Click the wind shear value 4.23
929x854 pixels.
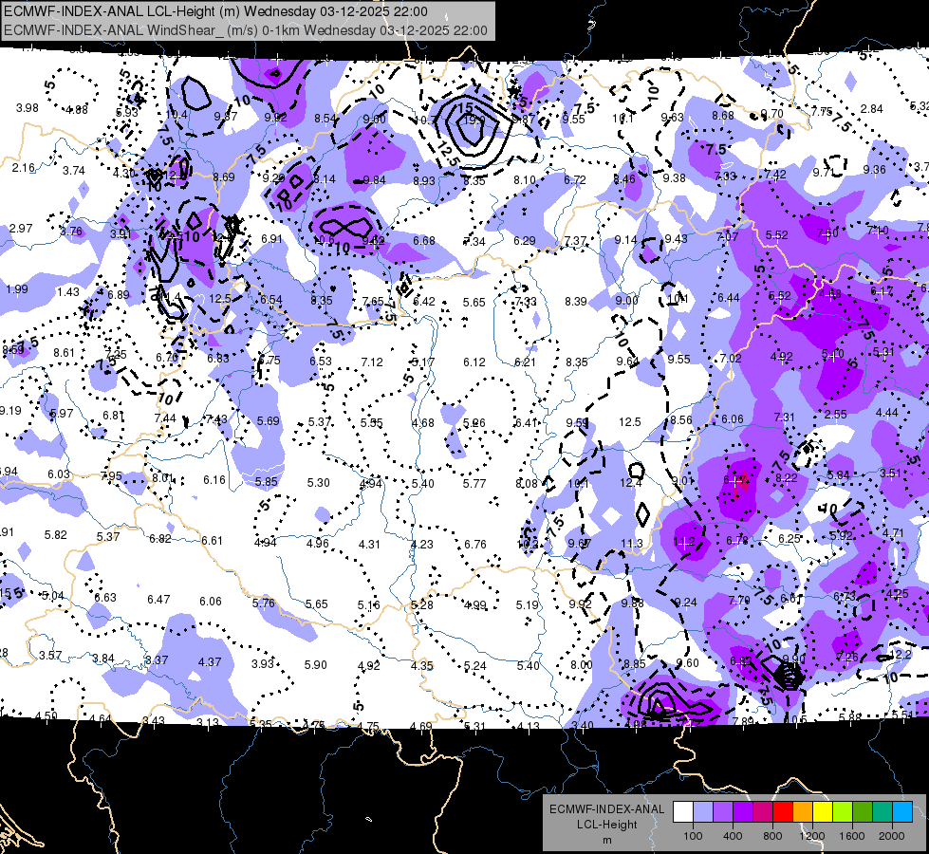(422, 544)
